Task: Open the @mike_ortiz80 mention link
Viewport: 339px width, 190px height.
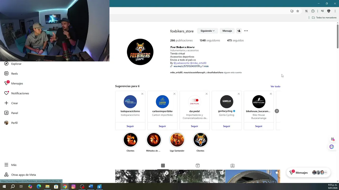Action: (x=198, y=63)
